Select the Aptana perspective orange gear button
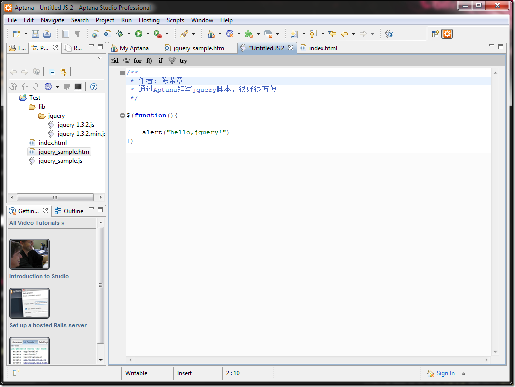The height and width of the screenshot is (387, 515). pyautogui.click(x=447, y=34)
